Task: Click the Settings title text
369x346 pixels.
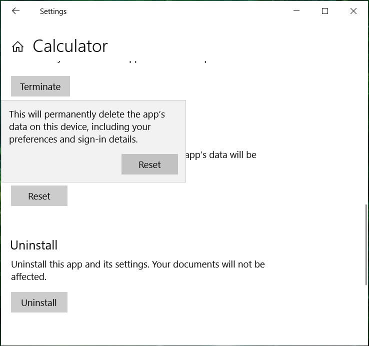Action: 53,11
